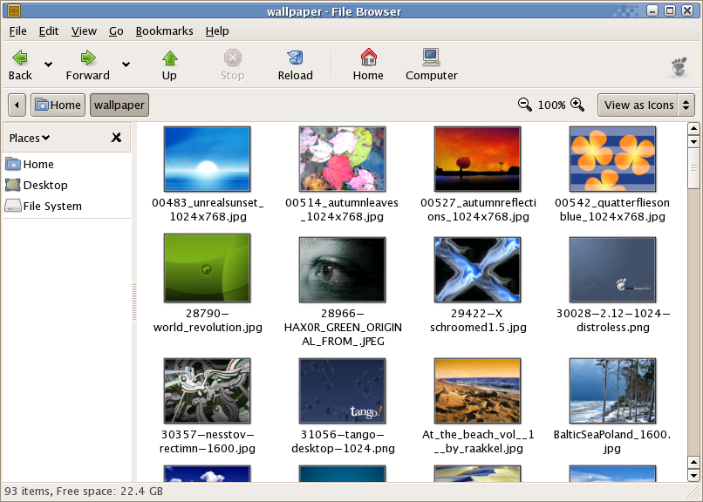Open the window menu icon in title bar

point(14,10)
